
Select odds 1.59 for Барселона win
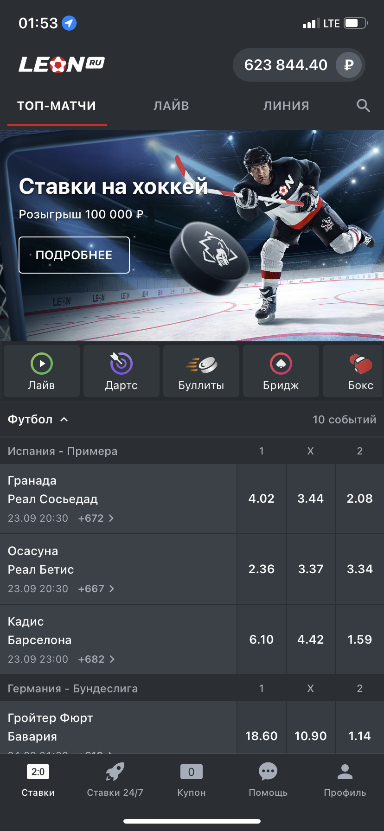360,639
